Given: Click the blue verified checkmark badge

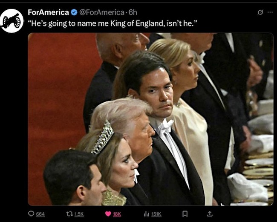Looking at the screenshot, I should point(74,12).
